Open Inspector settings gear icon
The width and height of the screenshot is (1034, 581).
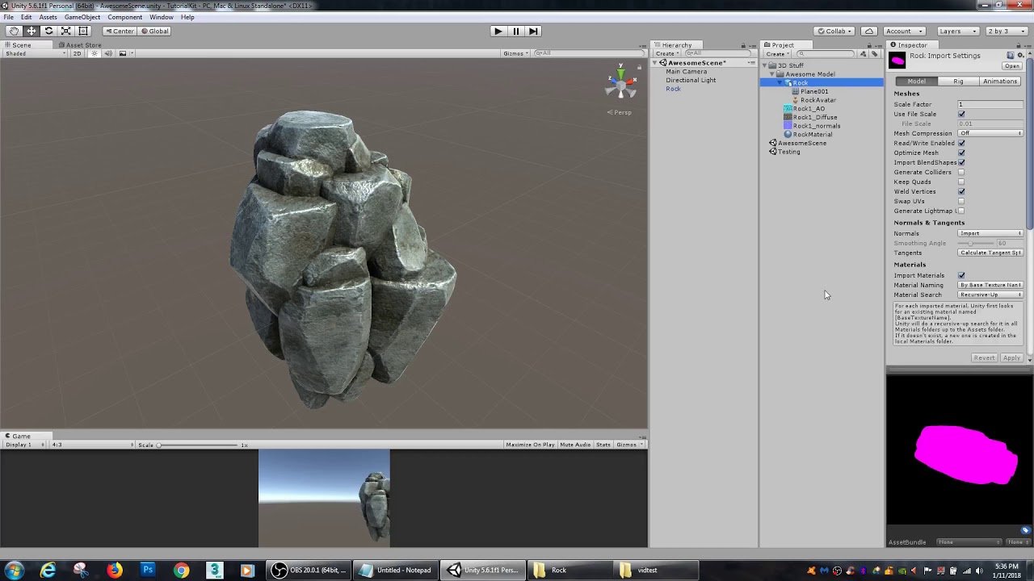pos(1020,56)
